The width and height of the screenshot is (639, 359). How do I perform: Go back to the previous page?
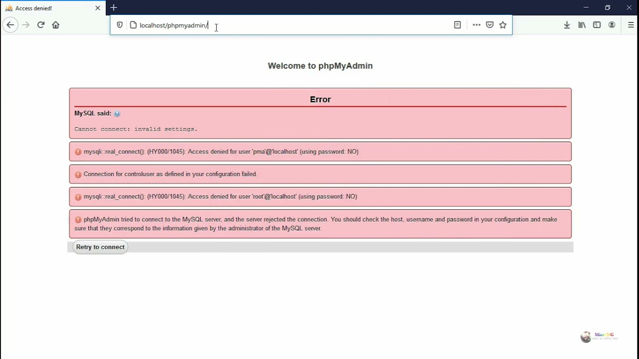10,25
